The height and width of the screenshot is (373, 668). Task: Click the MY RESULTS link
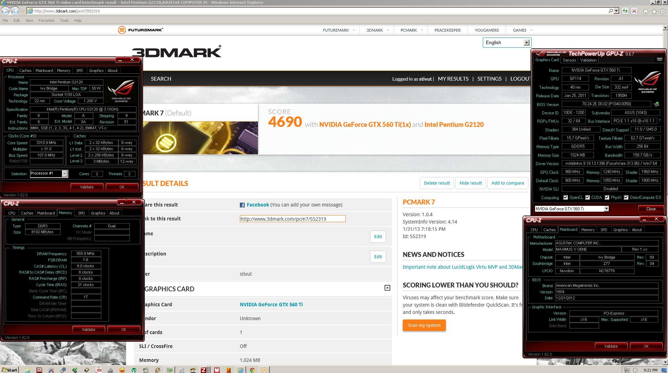[453, 79]
